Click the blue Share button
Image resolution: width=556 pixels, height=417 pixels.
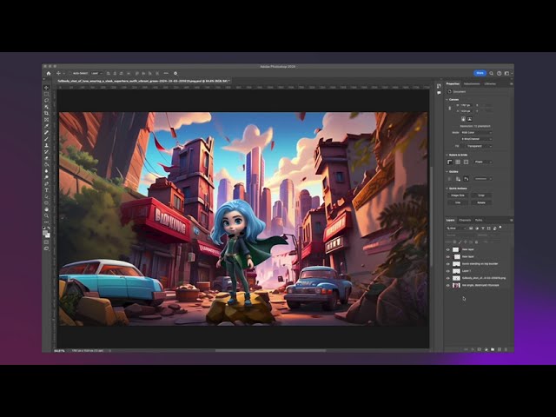(479, 73)
